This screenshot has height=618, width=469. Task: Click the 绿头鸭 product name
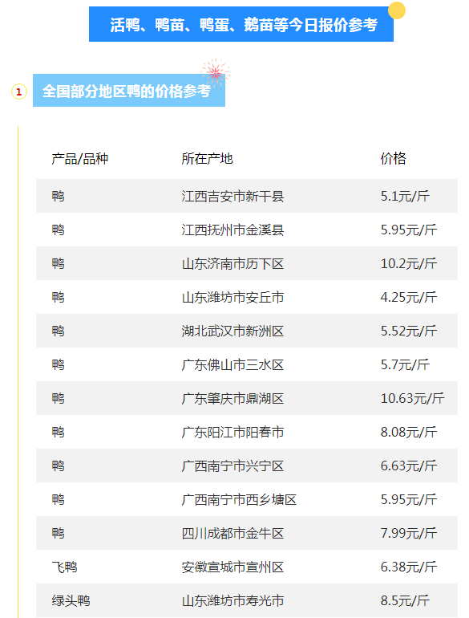click(71, 600)
